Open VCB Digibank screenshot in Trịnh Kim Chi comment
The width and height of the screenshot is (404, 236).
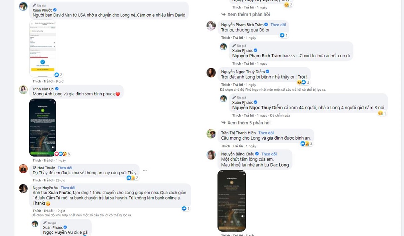(x=43, y=127)
